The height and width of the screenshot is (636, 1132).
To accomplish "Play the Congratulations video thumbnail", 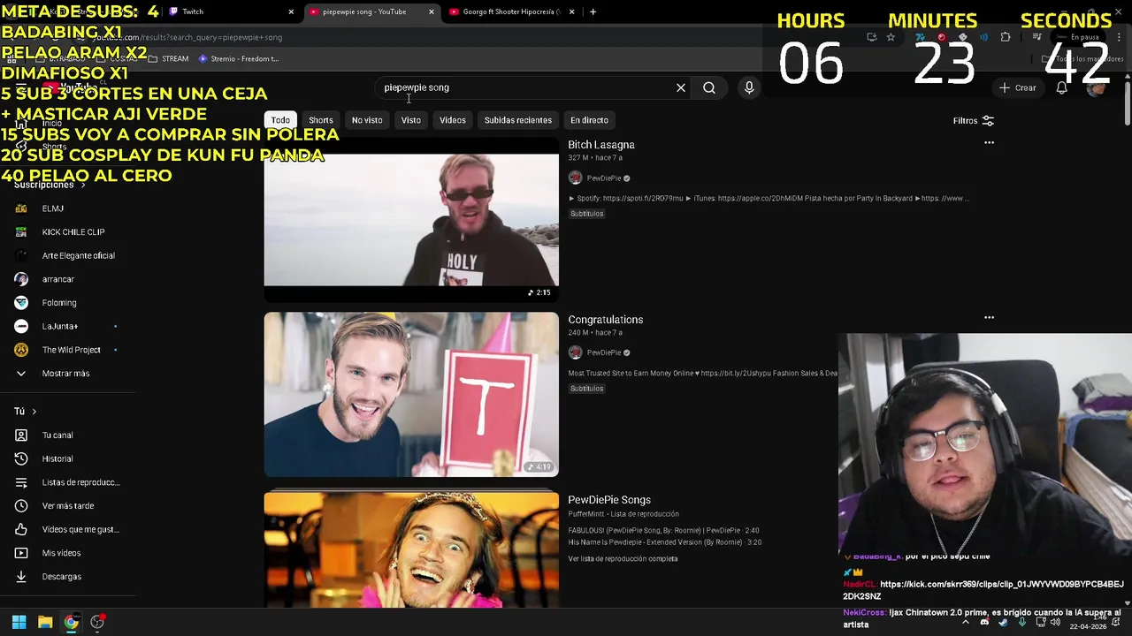I will point(411,395).
